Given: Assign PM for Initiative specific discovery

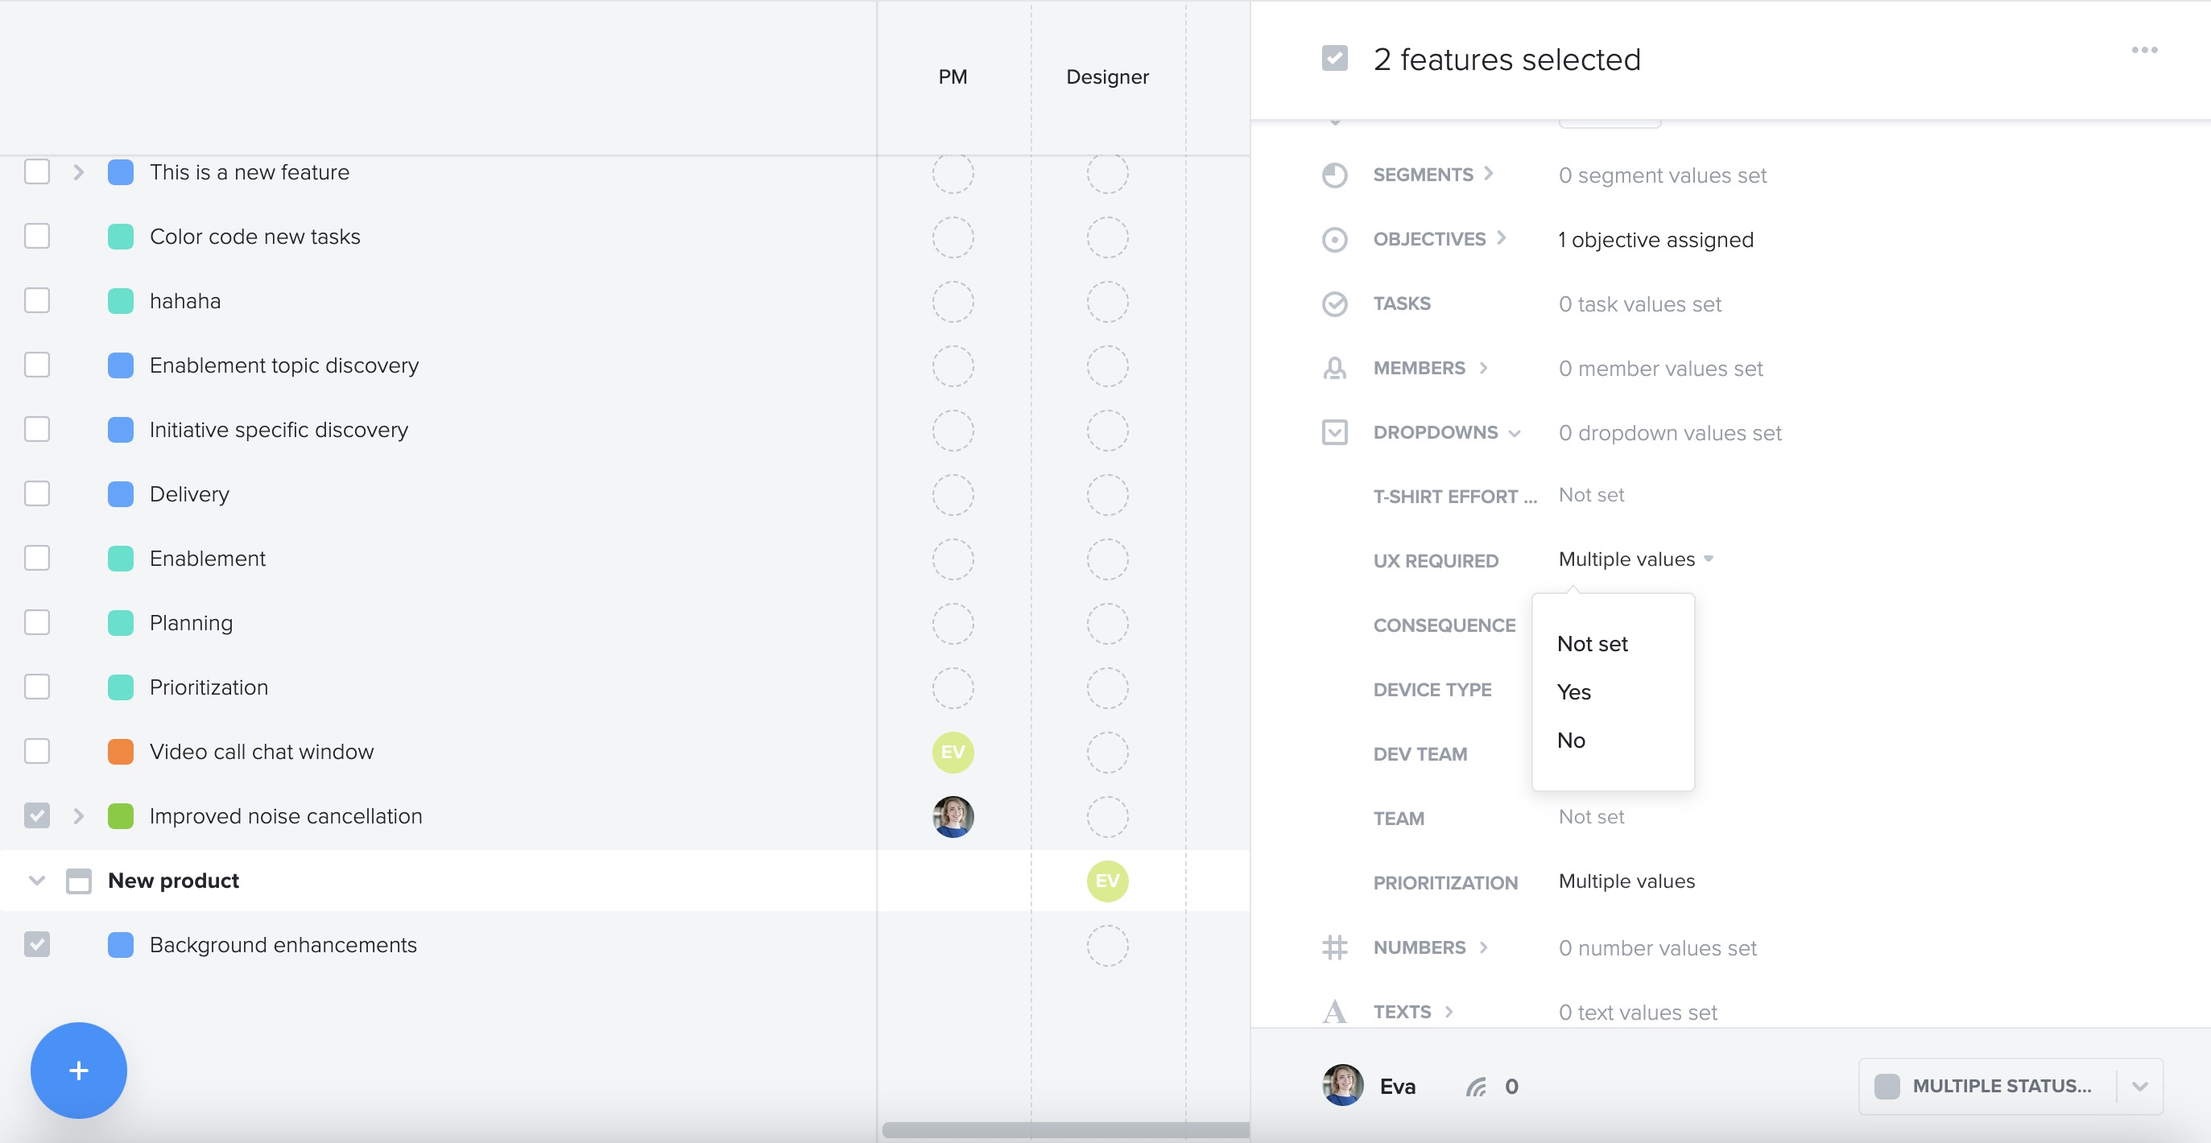Looking at the screenshot, I should click(953, 431).
